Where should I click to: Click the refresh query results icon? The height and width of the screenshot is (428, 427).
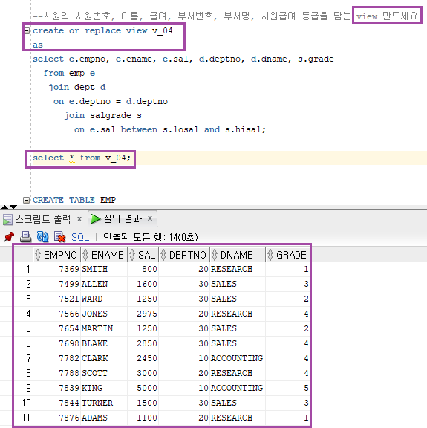point(42,236)
